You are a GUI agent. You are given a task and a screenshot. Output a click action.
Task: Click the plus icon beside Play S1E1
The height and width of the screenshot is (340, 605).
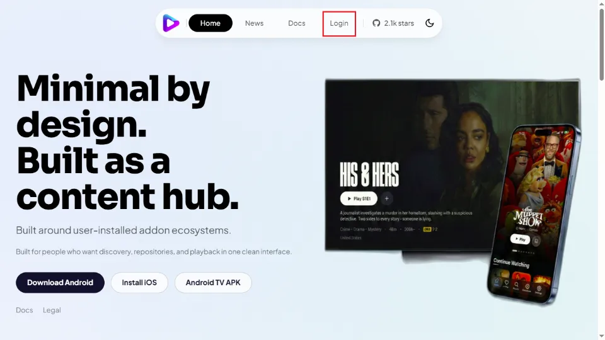(386, 198)
